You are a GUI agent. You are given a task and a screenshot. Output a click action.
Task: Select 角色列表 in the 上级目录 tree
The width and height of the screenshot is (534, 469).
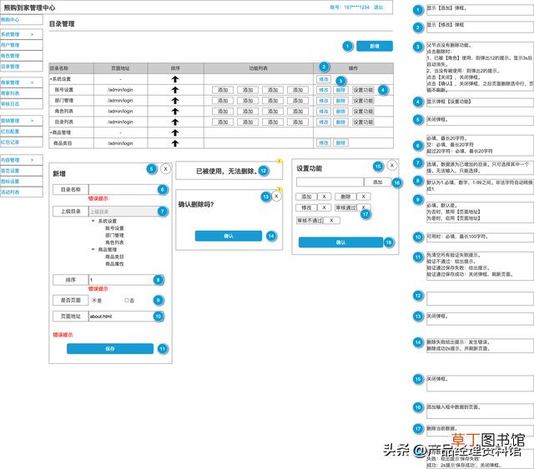(114, 242)
